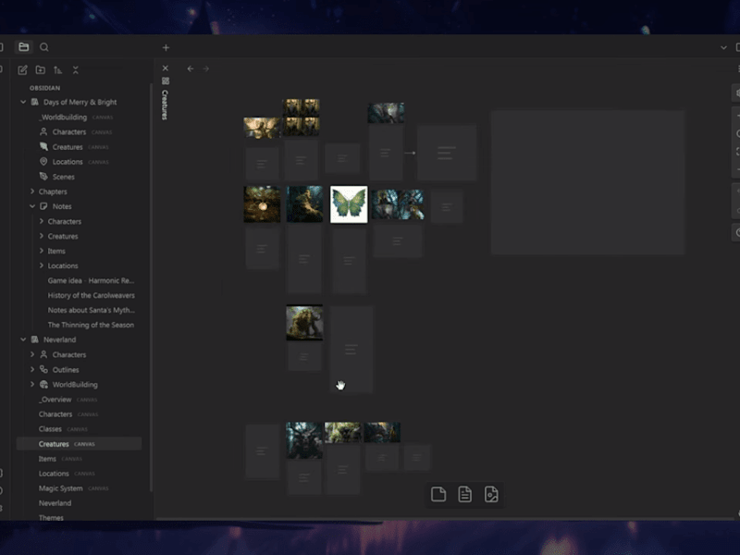Image resolution: width=740 pixels, height=555 pixels.
Task: Collapse the Days of Merry & Bright folder
Action: pos(23,102)
